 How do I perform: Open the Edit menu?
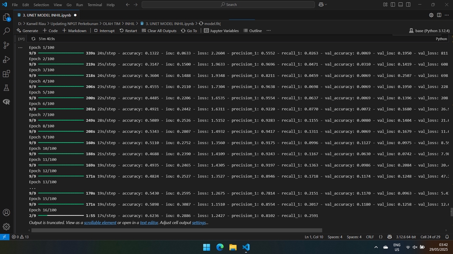pos(25,5)
